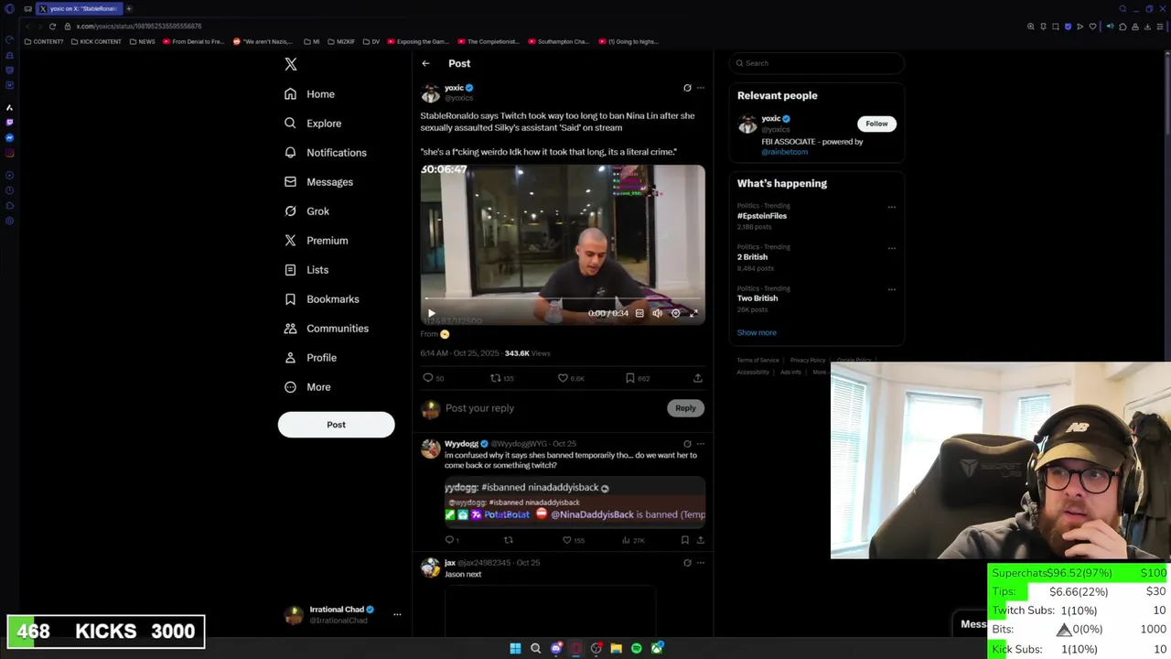Click Show more under What's happening
This screenshot has height=659, width=1171.
coord(757,332)
